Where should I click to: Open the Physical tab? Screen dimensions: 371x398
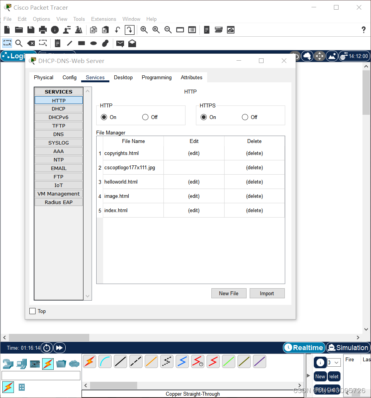(x=43, y=77)
